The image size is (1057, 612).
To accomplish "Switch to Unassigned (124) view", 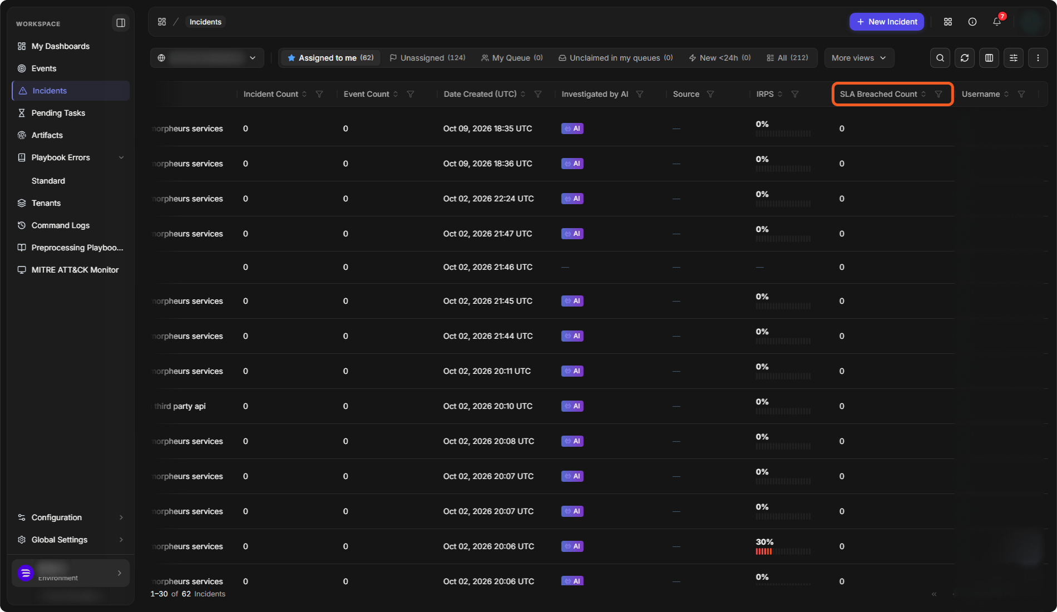I will 427,58.
